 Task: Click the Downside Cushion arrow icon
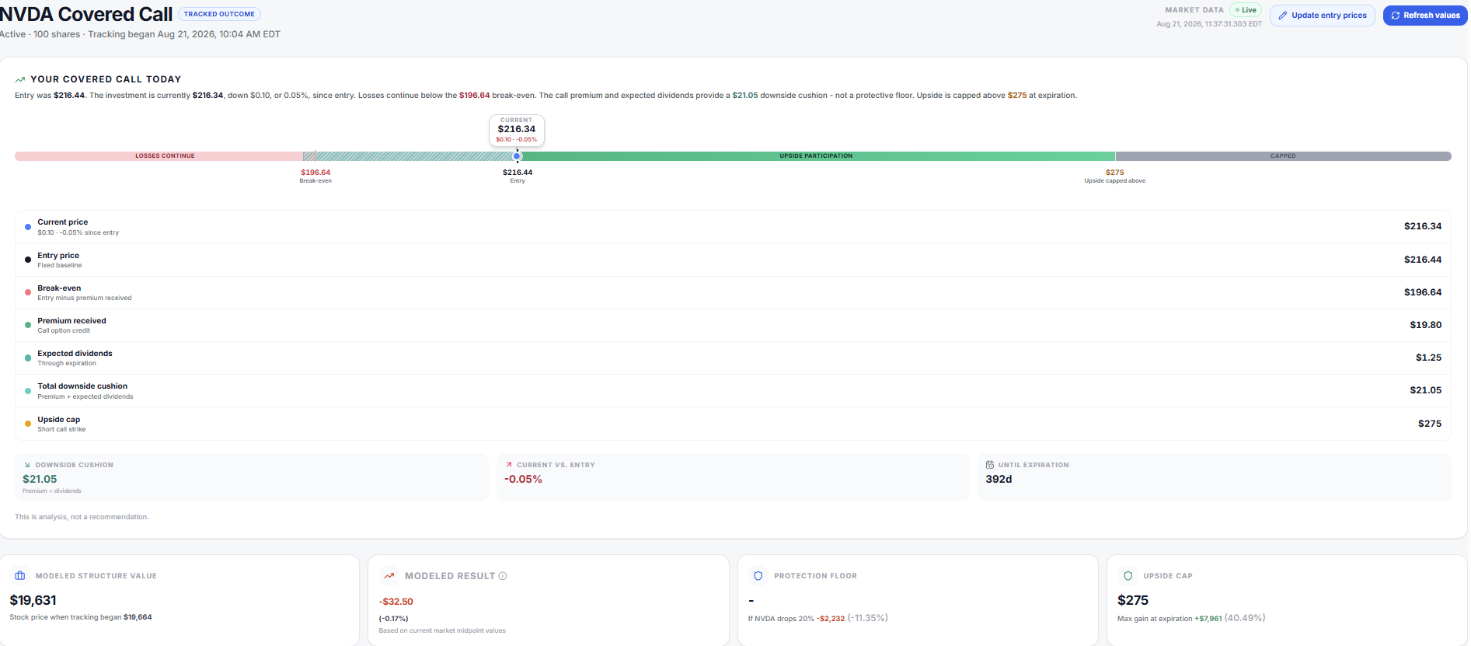(27, 465)
